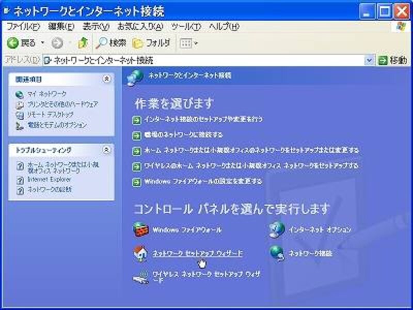
Task: Click the title bar window icon
Action: point(7,11)
